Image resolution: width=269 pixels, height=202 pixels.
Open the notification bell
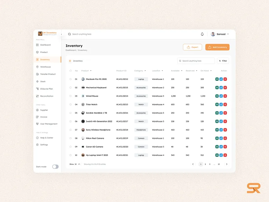point(202,34)
